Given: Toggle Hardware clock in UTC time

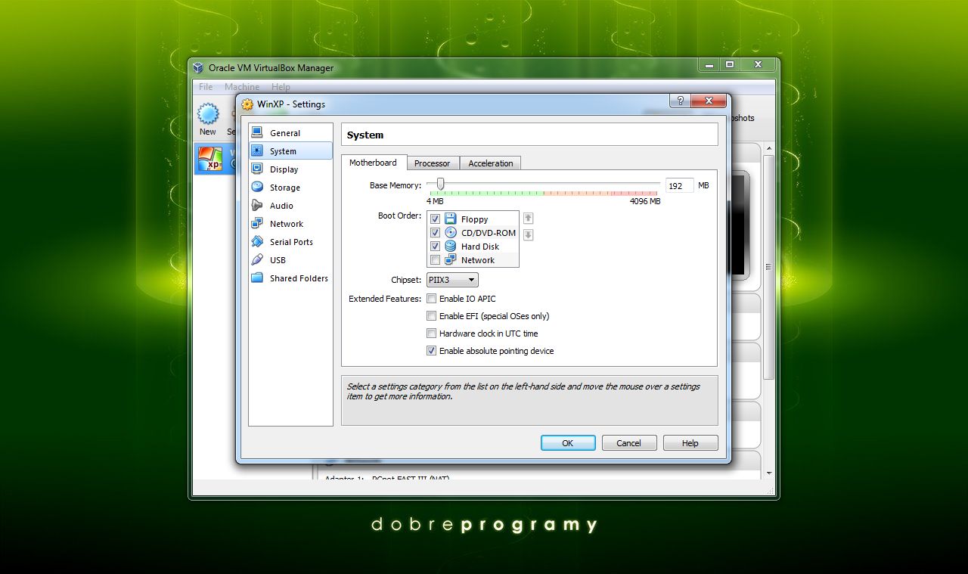Looking at the screenshot, I should tap(431, 334).
